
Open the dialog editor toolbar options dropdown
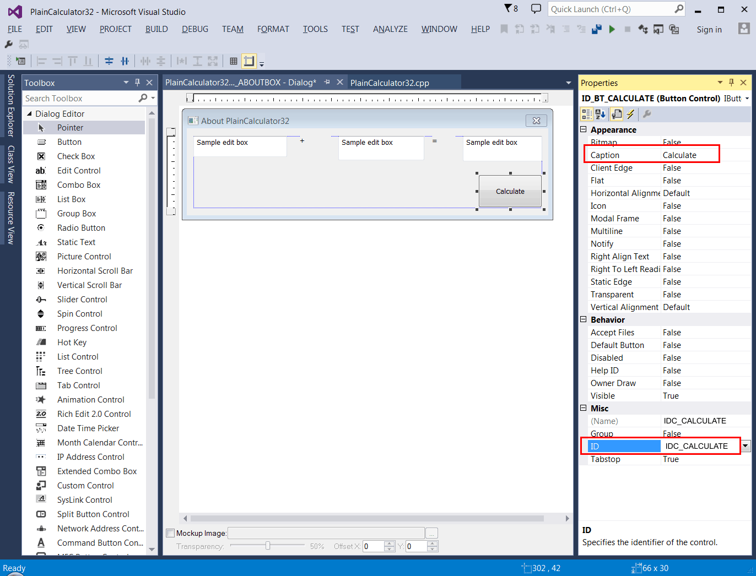point(262,64)
